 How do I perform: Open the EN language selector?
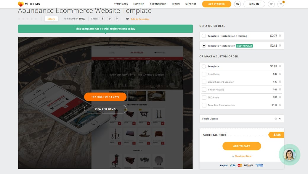[x=237, y=4]
